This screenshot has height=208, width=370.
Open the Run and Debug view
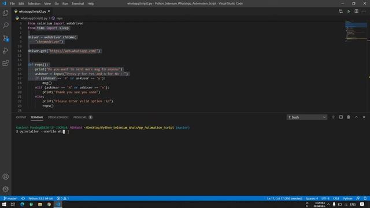pos(5,50)
